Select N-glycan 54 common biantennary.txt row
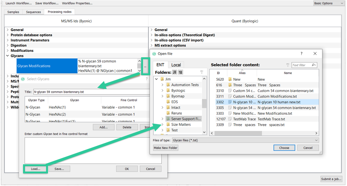The height and width of the screenshot is (186, 347). pyautogui.click(x=265, y=108)
